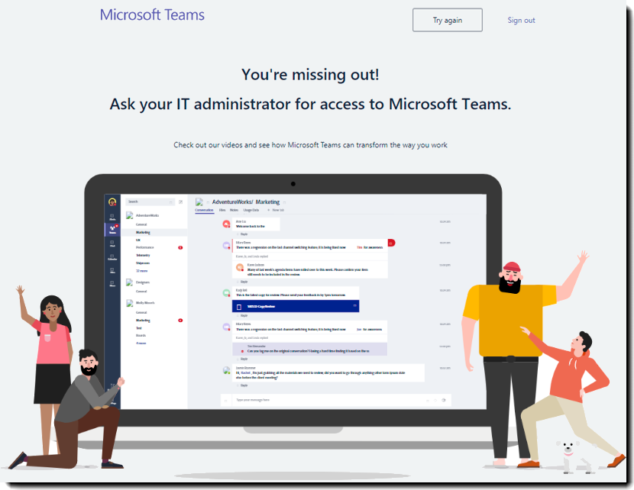Click the compose icon beside the search bar
Screen dimensions: 634x490
point(180,201)
